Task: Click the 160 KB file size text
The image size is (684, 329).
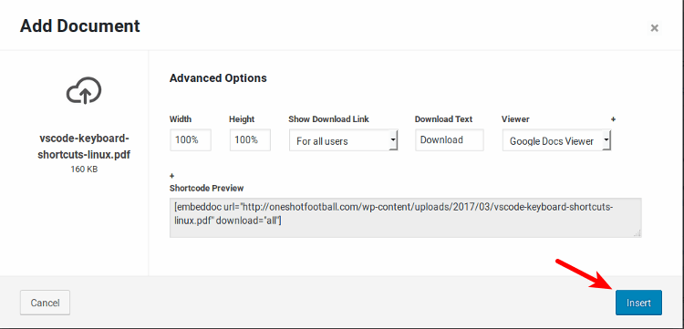Action: coord(84,170)
